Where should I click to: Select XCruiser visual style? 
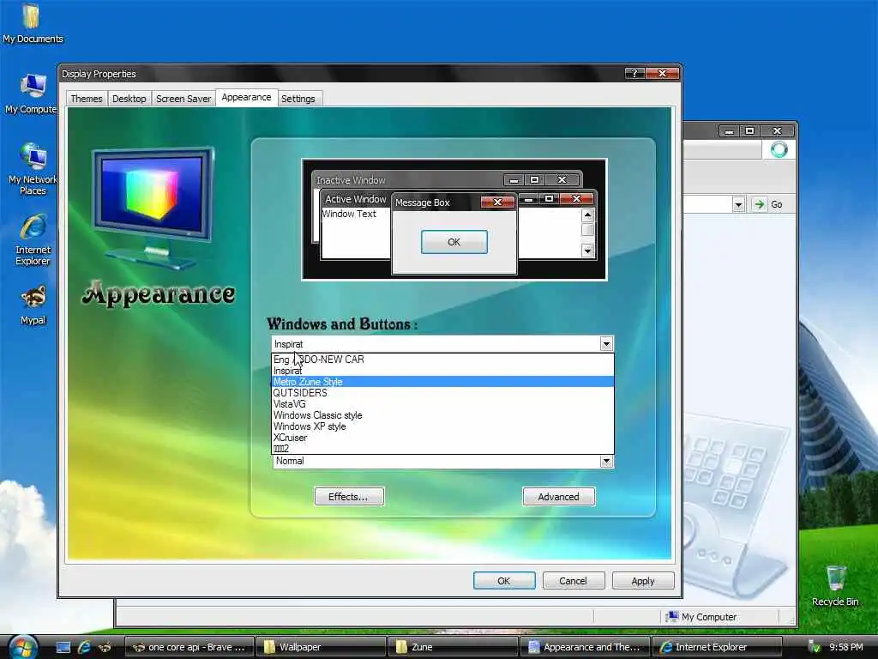pyautogui.click(x=442, y=438)
